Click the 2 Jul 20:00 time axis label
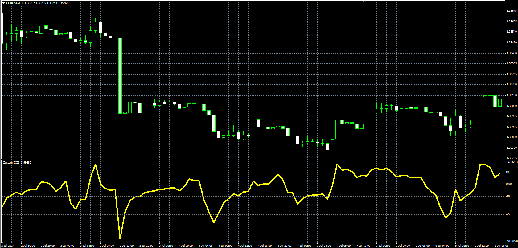This screenshot has height=248, width=518. click(x=47, y=246)
